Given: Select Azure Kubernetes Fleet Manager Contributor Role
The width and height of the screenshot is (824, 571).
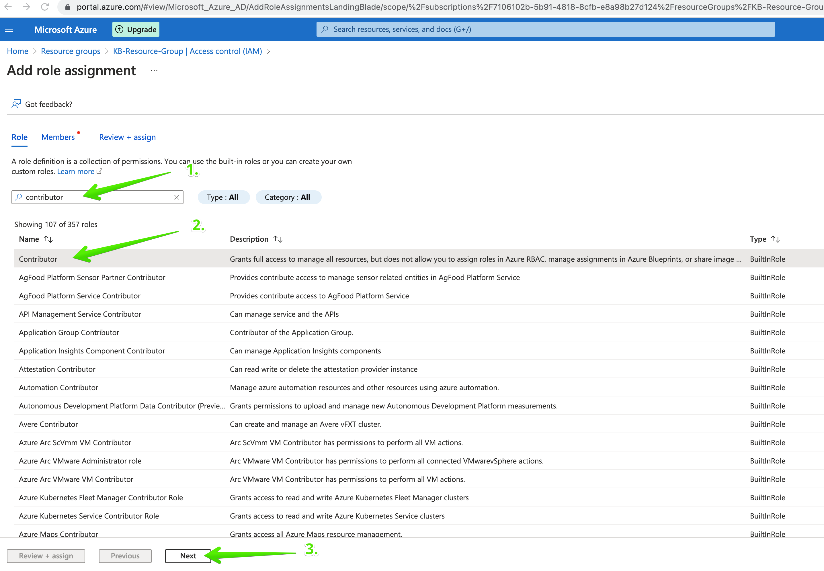Looking at the screenshot, I should pyautogui.click(x=419, y=497).
